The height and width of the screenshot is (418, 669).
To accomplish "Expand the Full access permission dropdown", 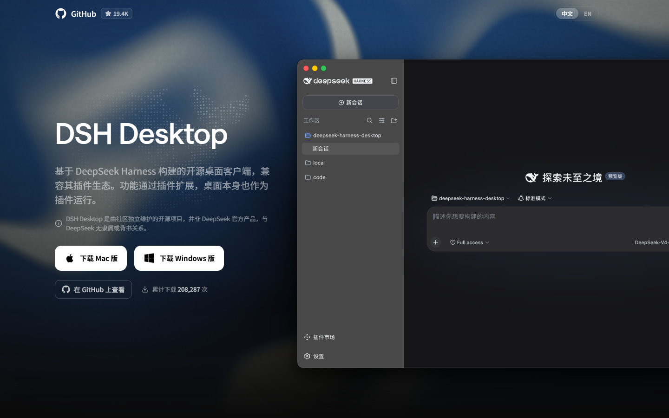I will click(470, 242).
